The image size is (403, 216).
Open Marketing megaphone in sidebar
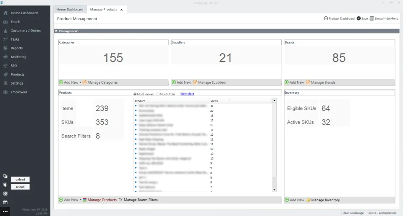click(x=5, y=57)
